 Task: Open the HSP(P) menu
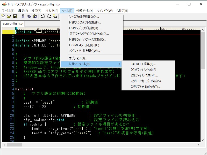(52, 11)
